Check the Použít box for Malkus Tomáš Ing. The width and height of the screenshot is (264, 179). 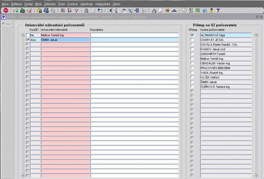coord(28,35)
